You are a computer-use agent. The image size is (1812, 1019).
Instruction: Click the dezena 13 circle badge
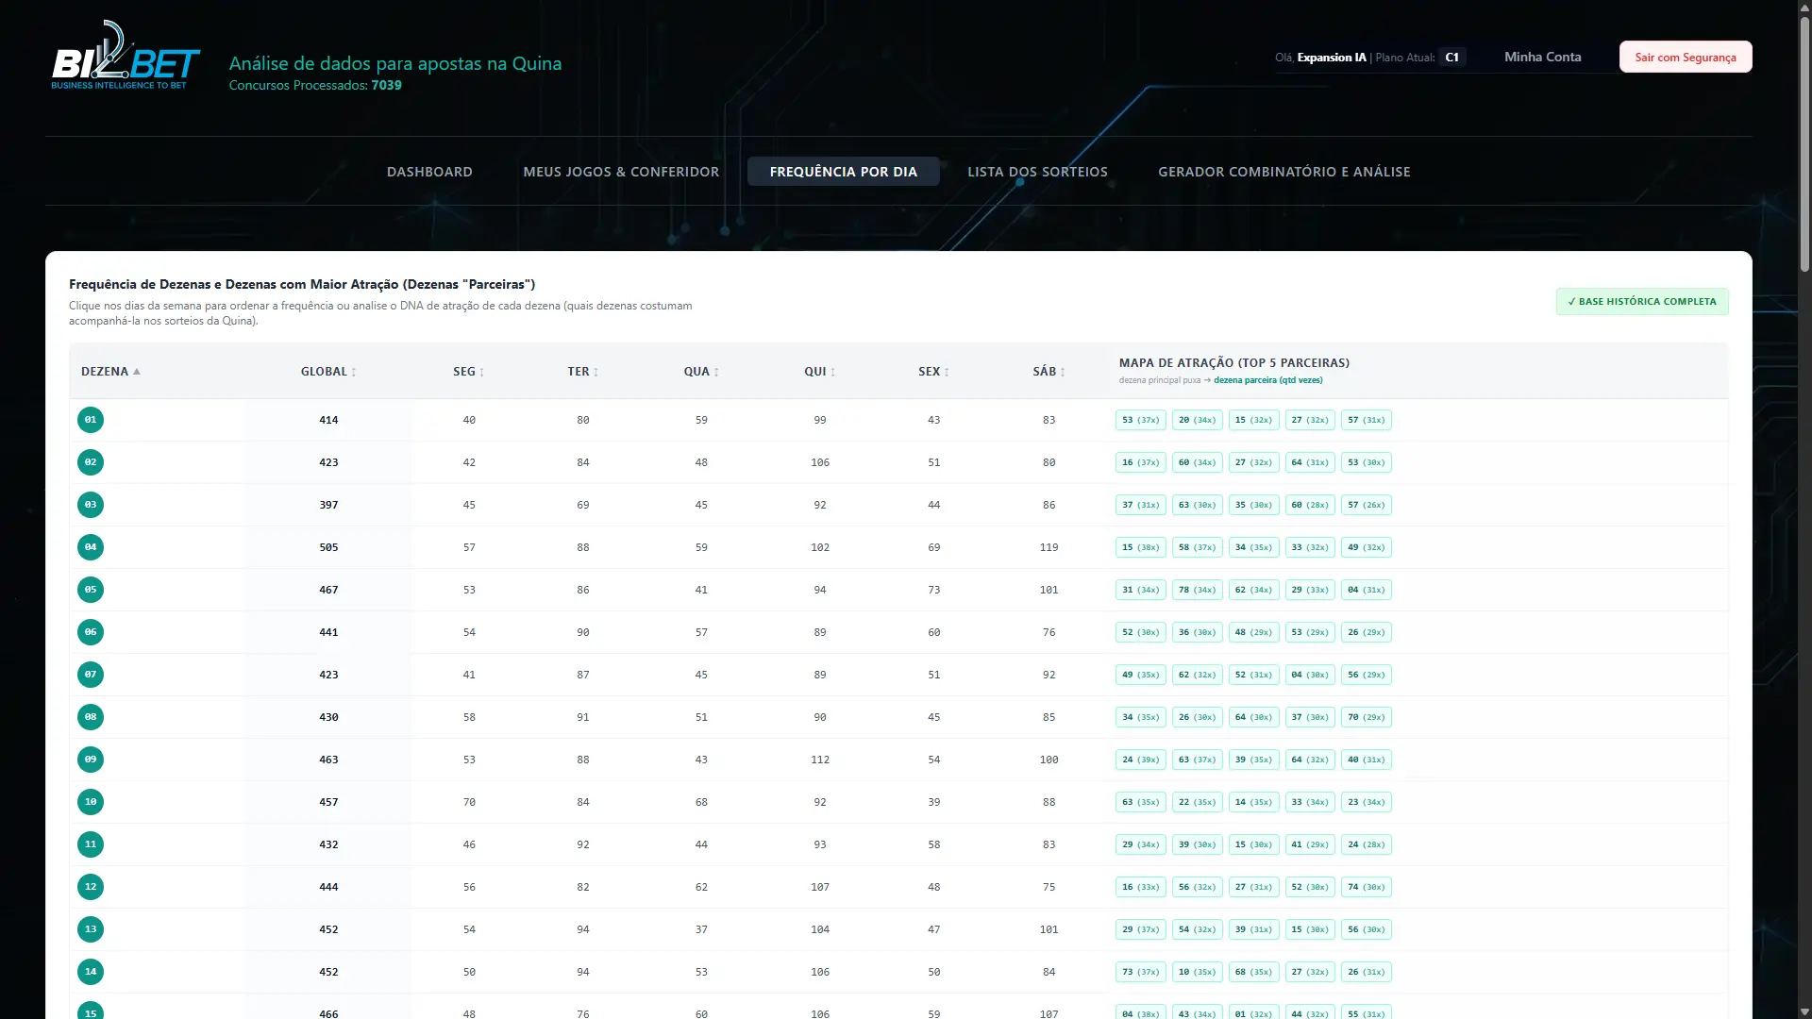91,929
